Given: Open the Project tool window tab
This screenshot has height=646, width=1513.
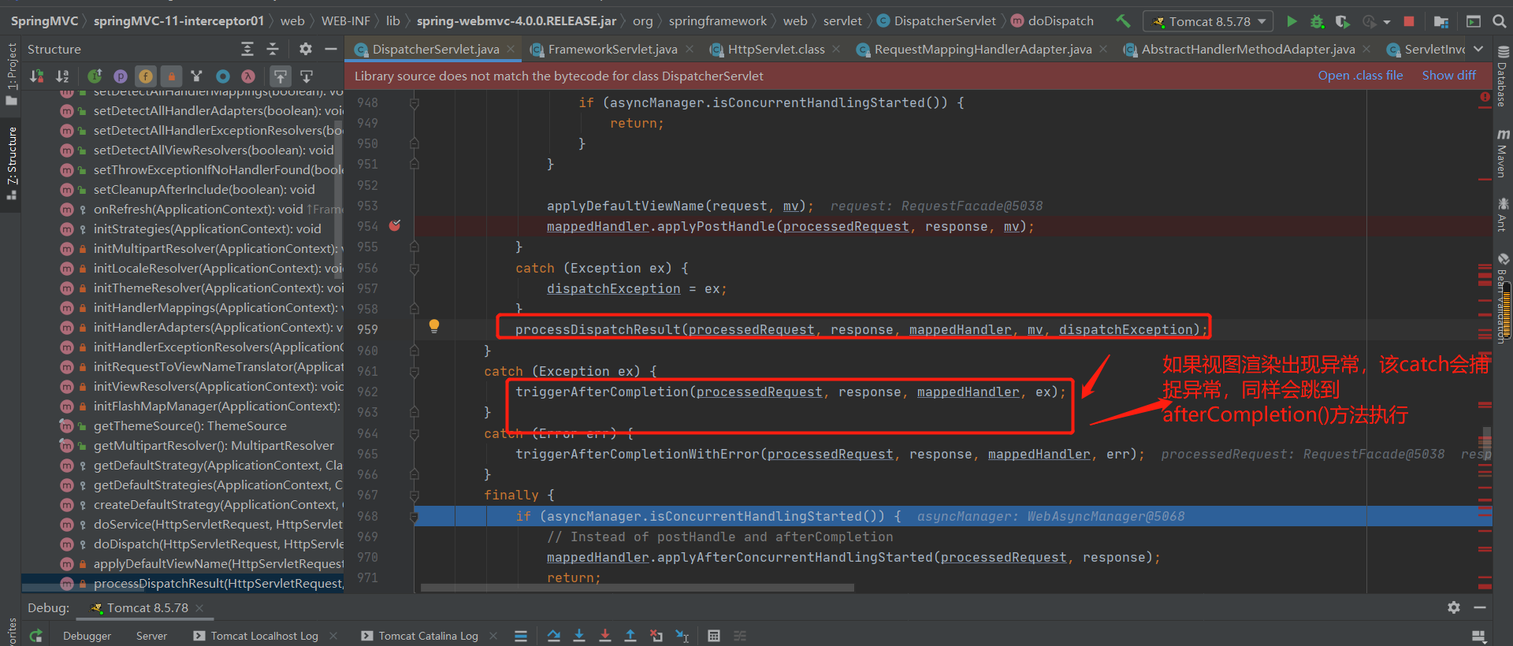Looking at the screenshot, I should point(11,75).
